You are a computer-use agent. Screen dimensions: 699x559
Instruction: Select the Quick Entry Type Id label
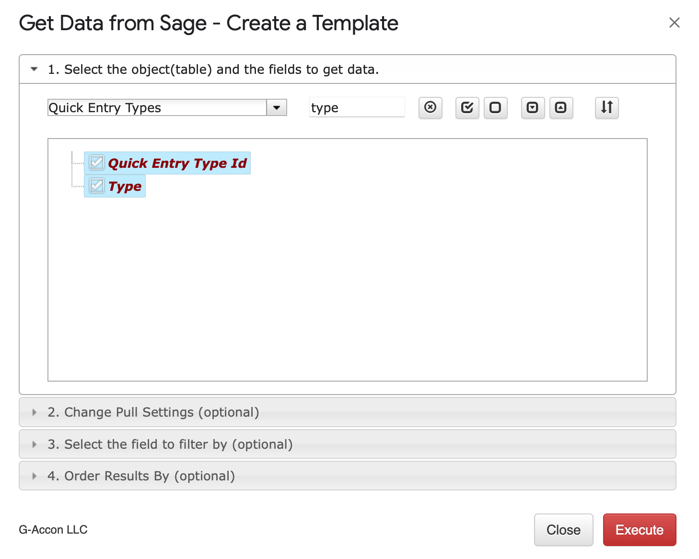(x=177, y=163)
